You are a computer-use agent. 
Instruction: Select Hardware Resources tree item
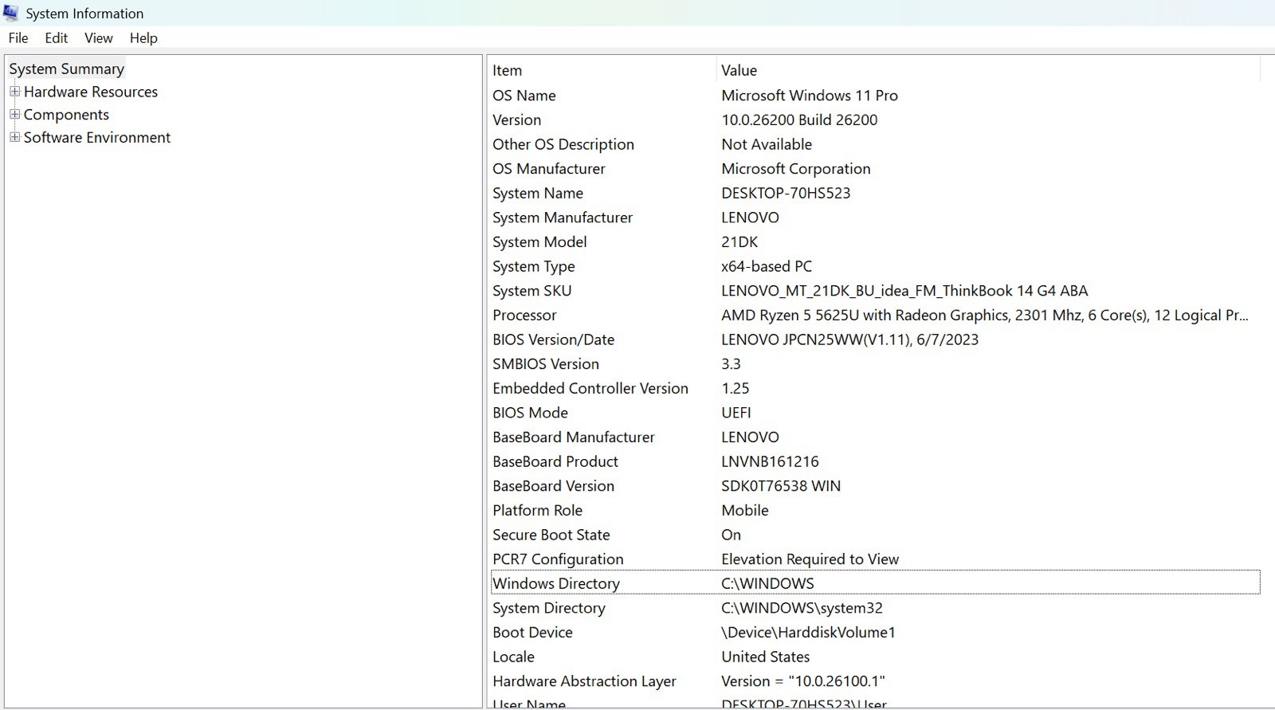pyautogui.click(x=91, y=92)
